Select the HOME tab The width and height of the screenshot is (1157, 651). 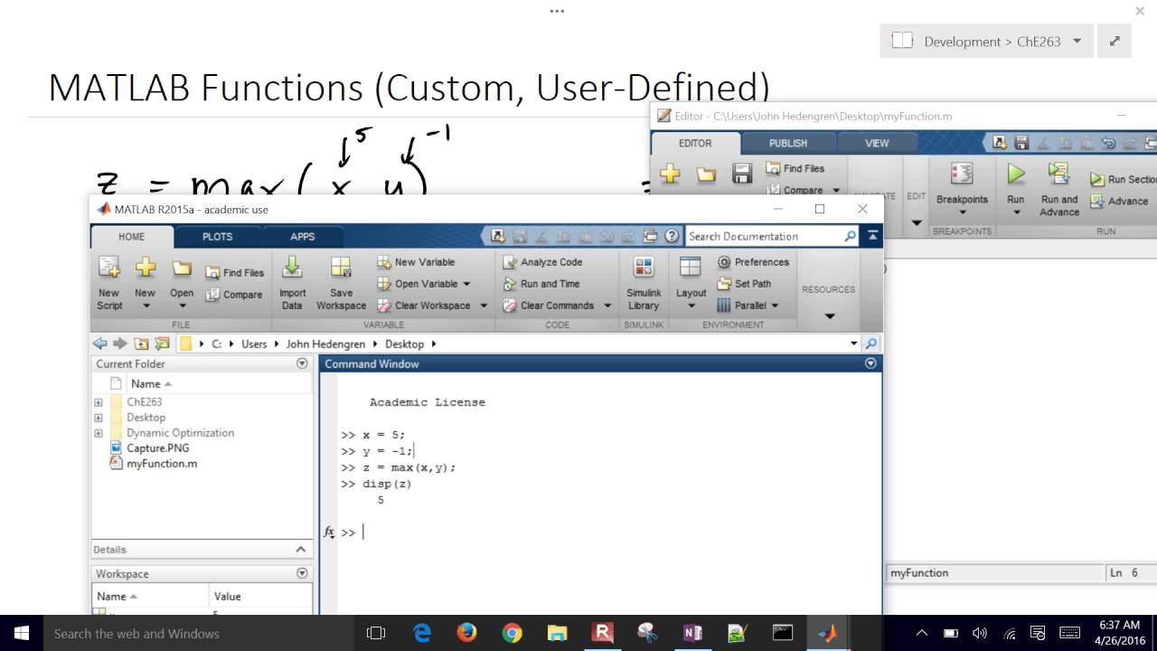(132, 237)
